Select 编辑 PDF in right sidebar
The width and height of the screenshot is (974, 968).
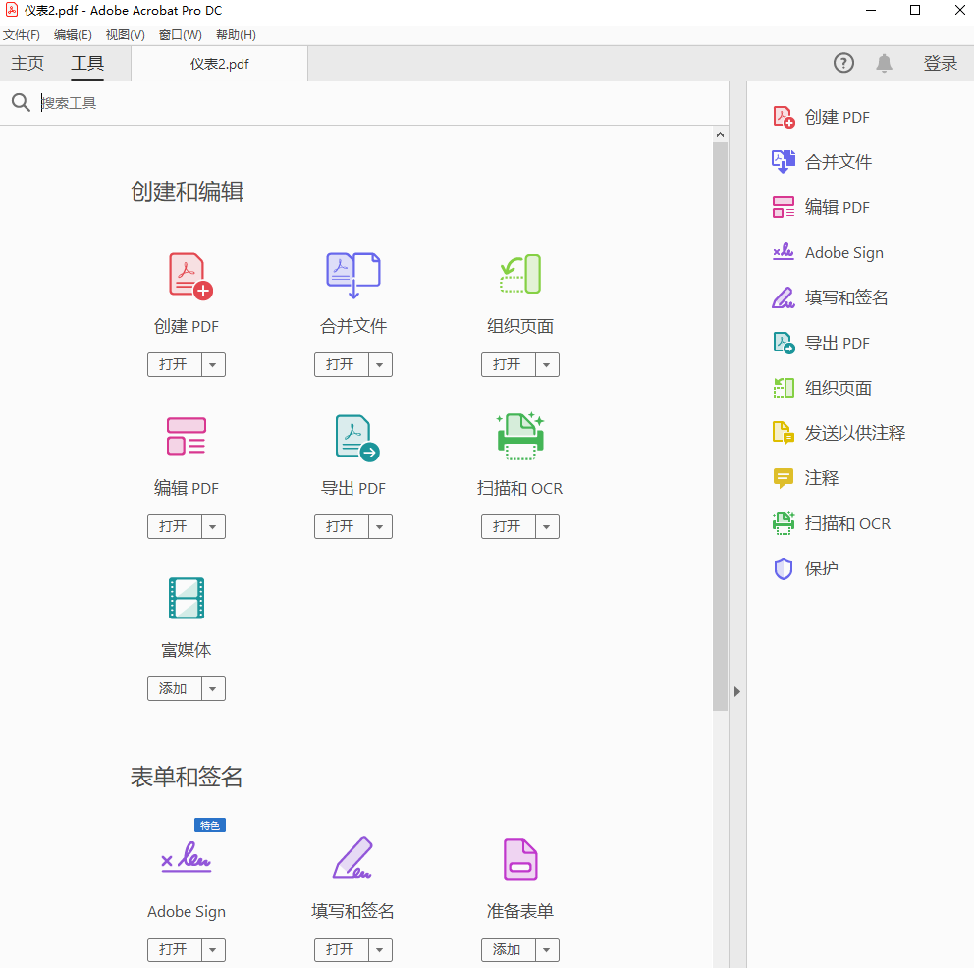821,207
